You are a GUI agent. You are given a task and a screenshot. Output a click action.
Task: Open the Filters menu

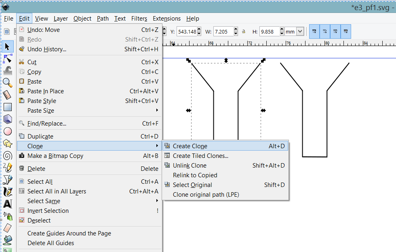click(x=139, y=19)
